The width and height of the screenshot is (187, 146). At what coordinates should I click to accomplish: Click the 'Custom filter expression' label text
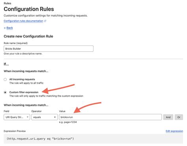pos(24,92)
